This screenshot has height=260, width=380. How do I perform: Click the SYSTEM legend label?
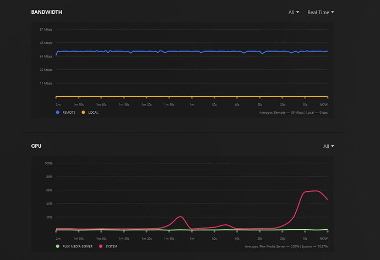tap(111, 246)
